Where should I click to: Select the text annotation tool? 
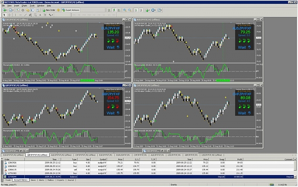point(40,15)
